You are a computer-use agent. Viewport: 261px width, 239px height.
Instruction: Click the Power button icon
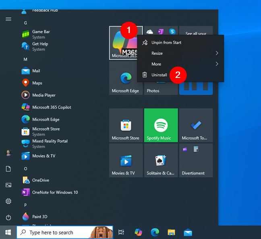pos(8,218)
